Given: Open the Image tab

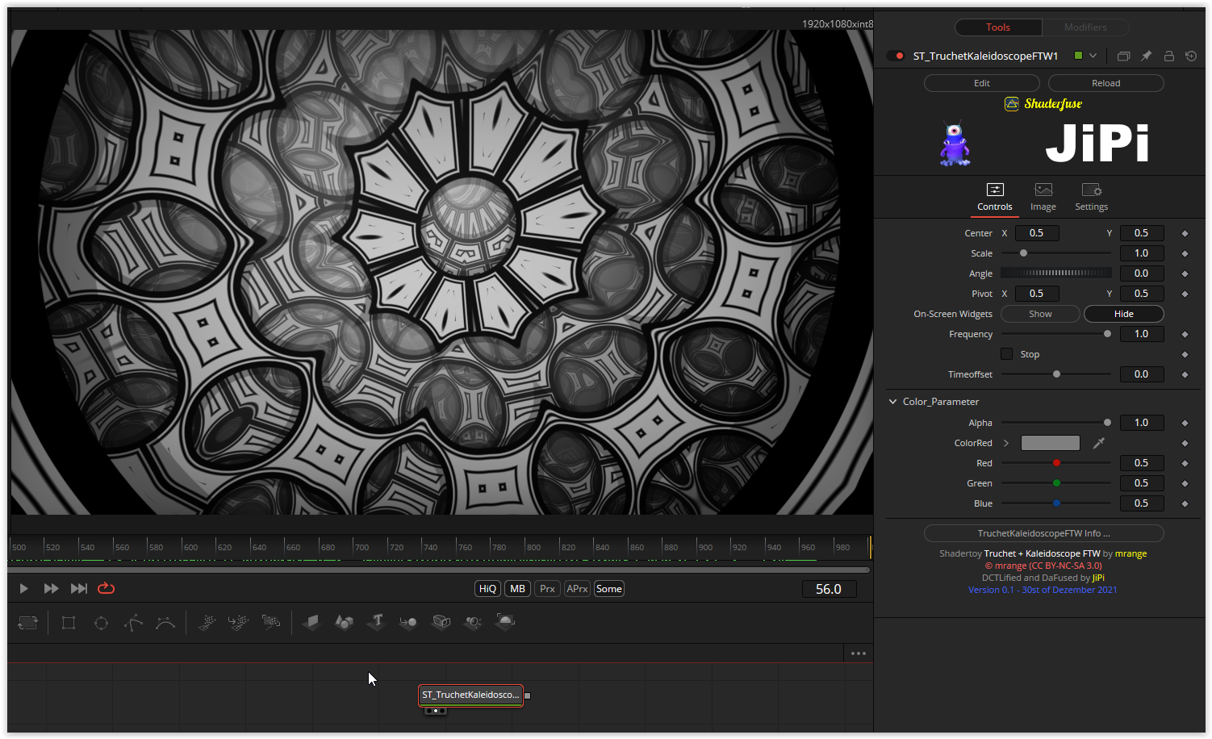Looking at the screenshot, I should point(1043,197).
